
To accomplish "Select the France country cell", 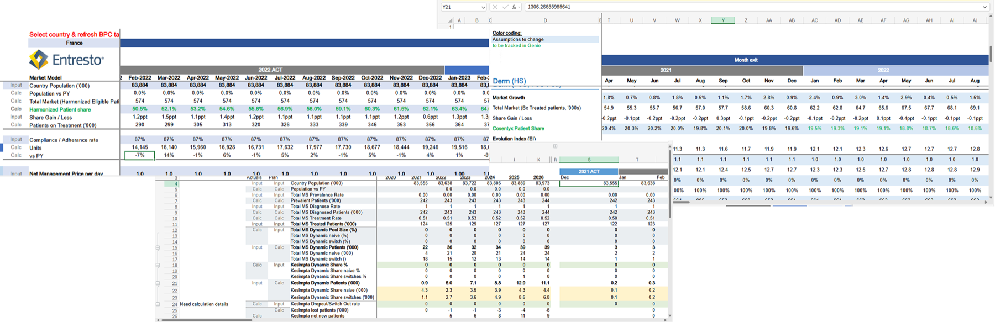I will tap(74, 43).
